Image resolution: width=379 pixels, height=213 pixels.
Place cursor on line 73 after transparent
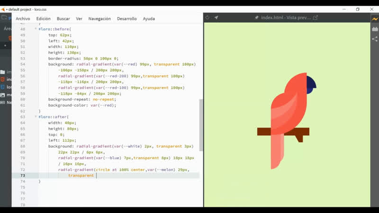coord(96,175)
